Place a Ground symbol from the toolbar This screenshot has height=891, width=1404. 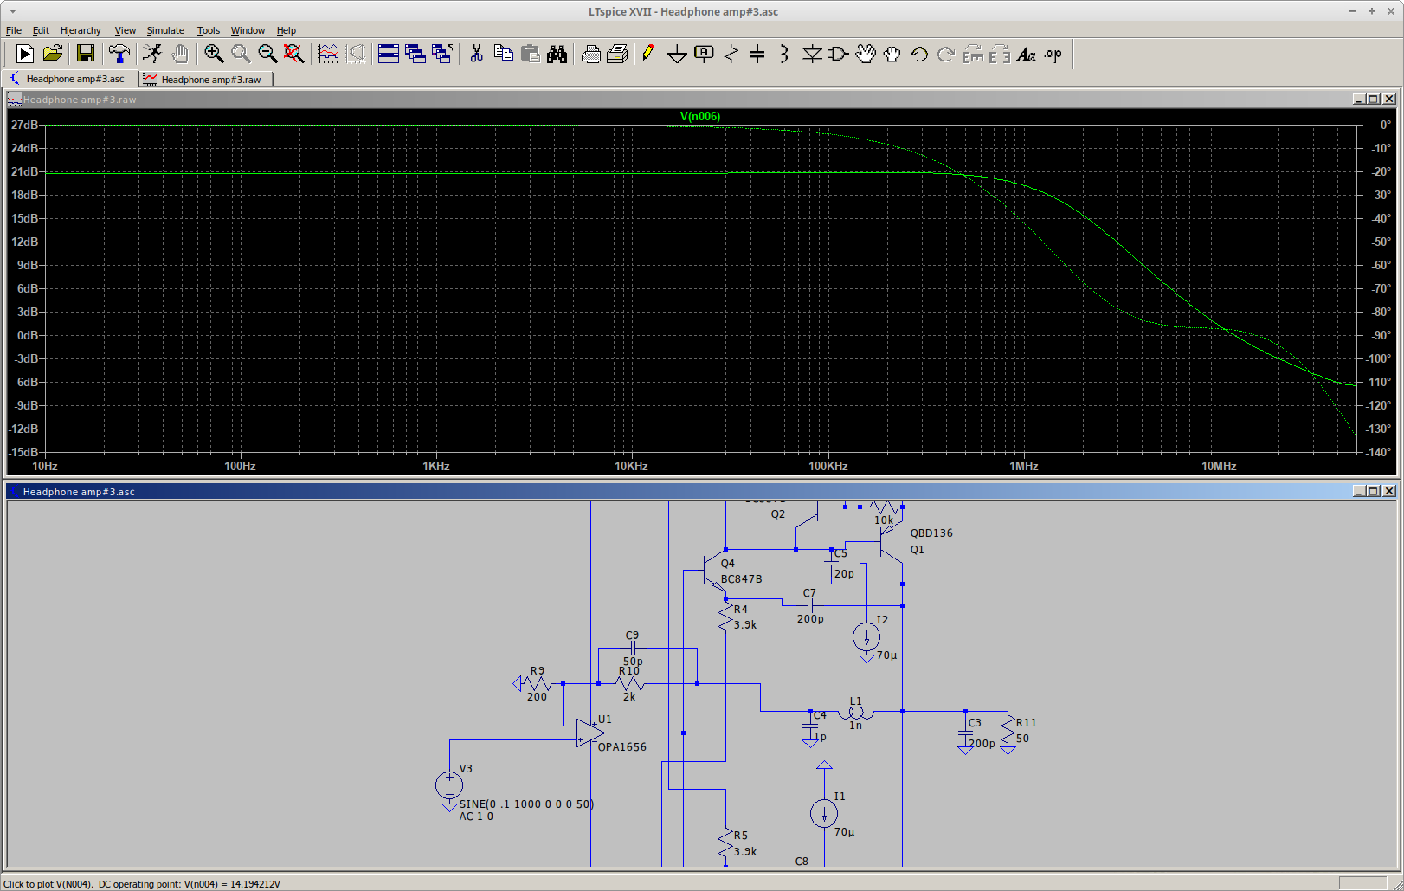[678, 54]
